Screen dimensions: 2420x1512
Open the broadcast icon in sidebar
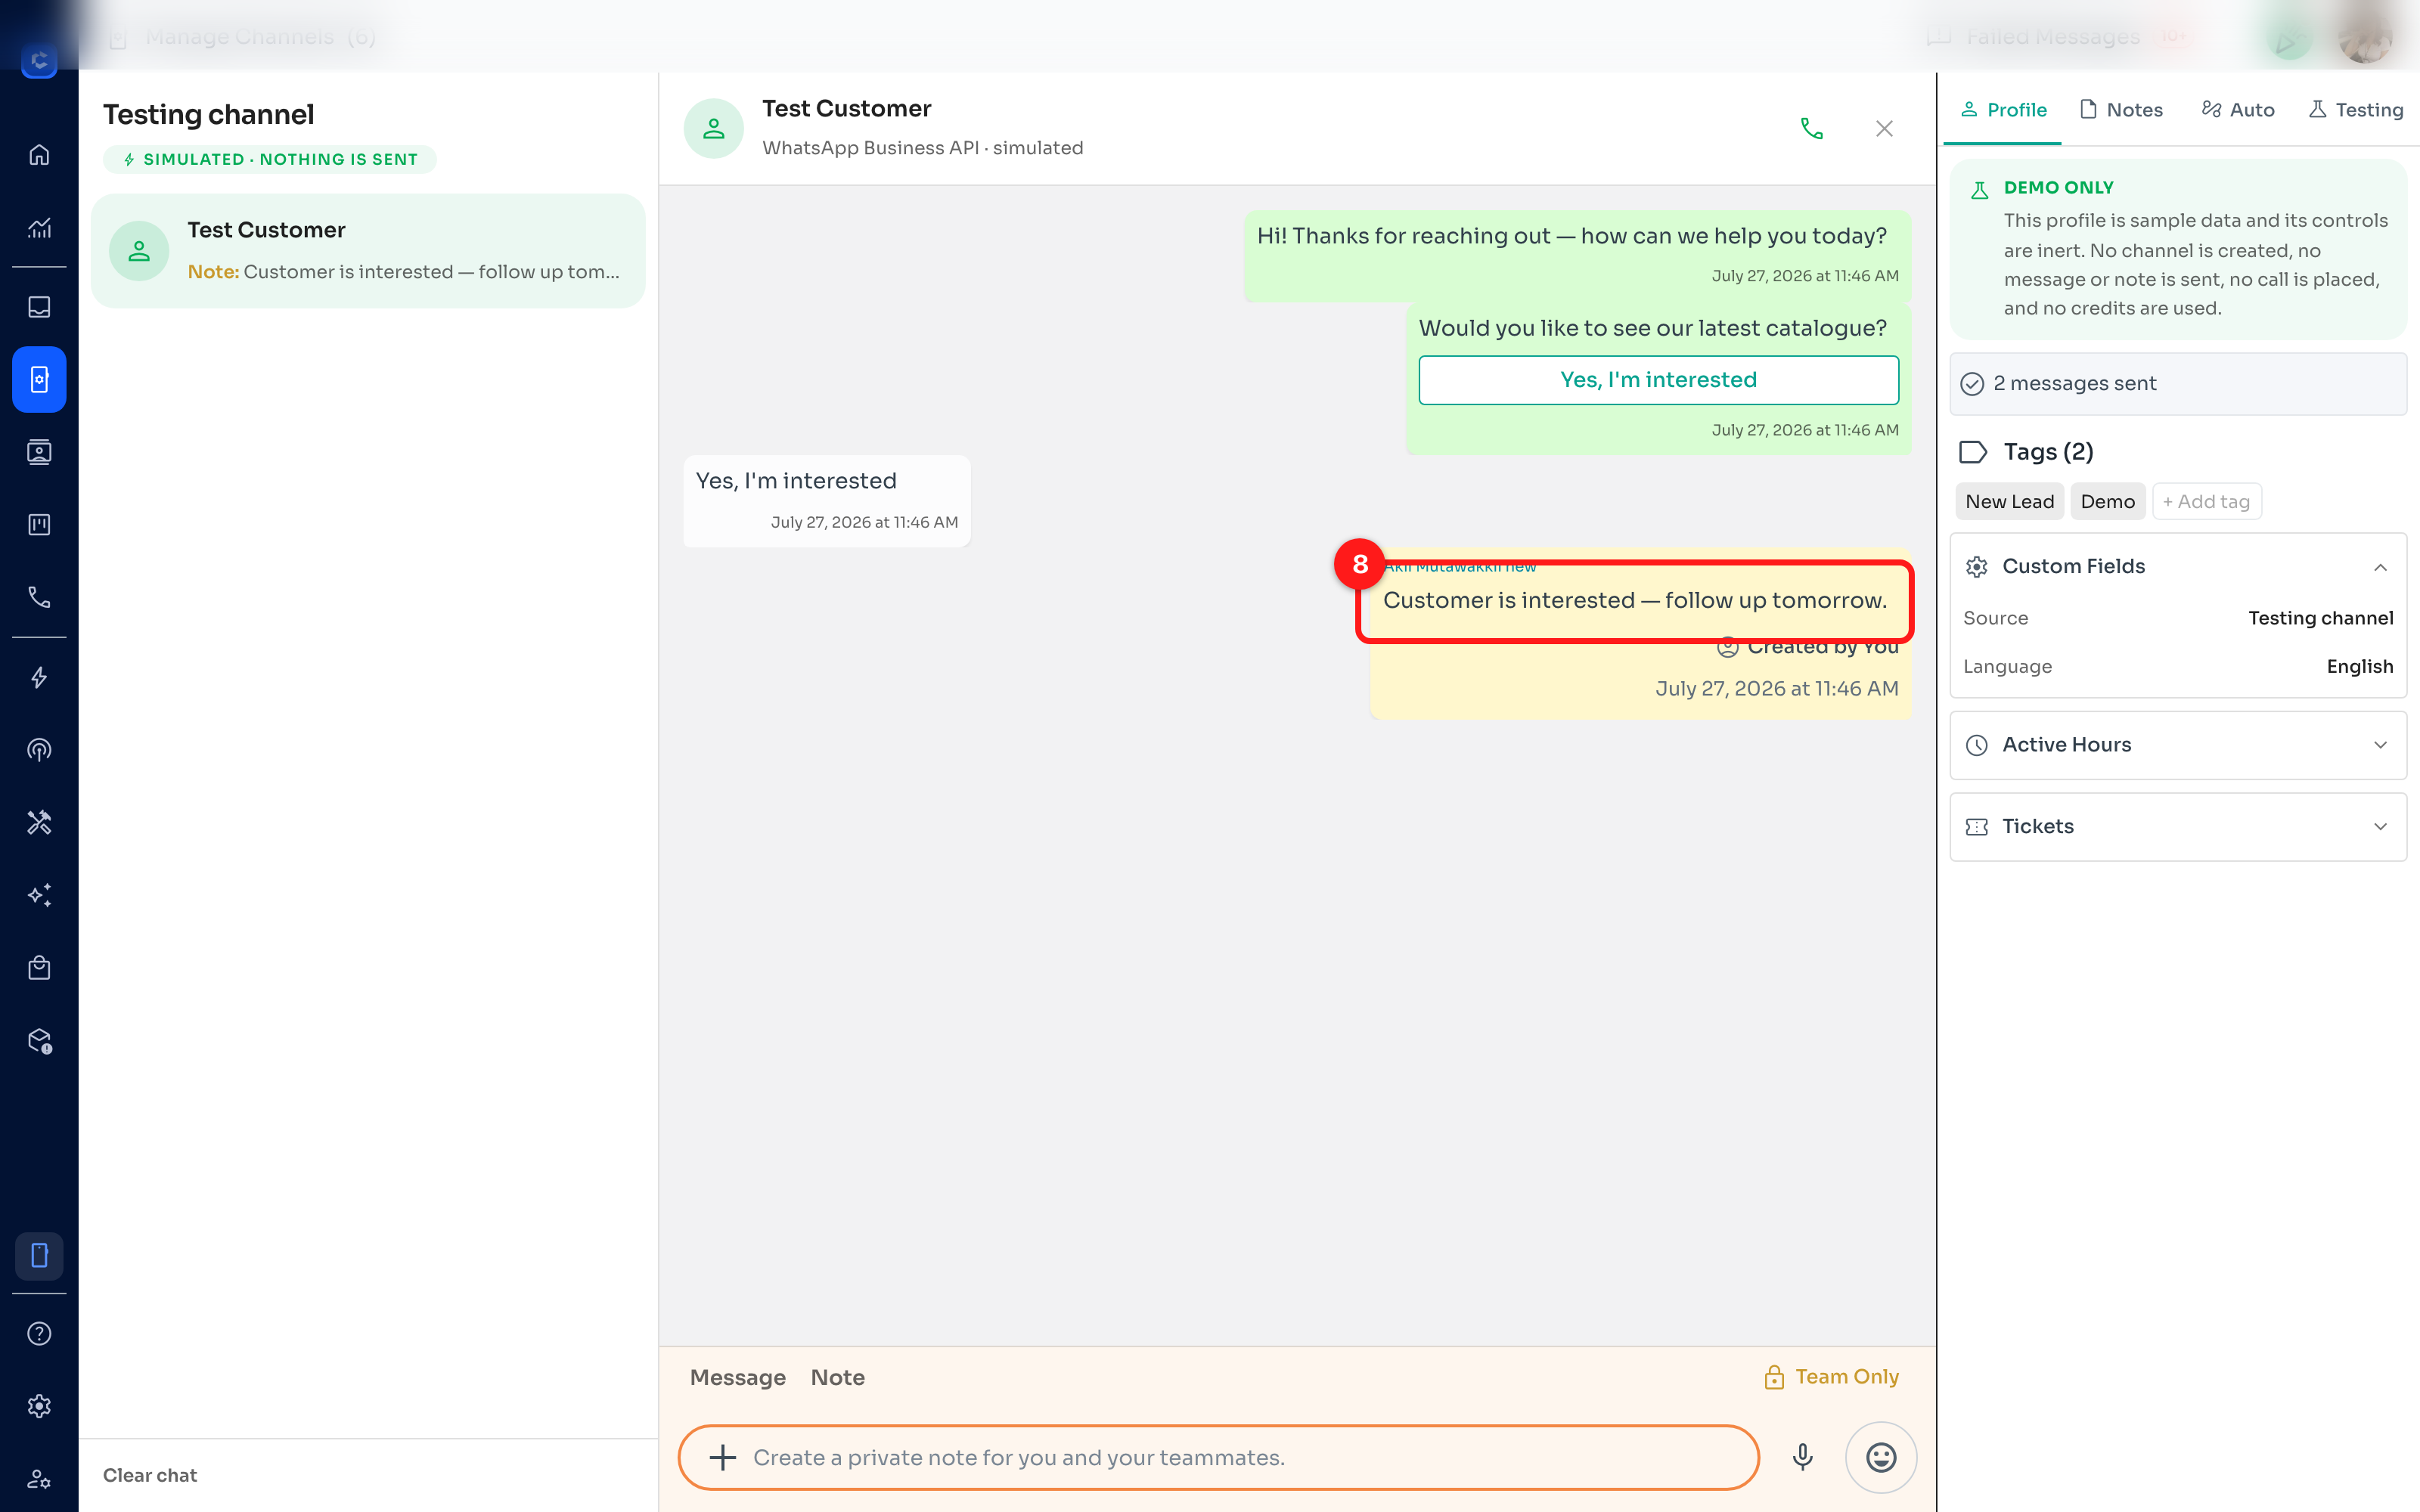tap(39, 750)
